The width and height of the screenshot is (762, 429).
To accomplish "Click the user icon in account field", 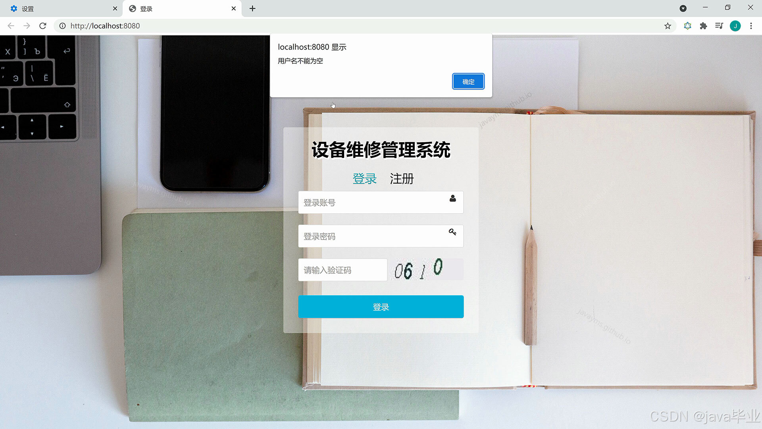I will point(452,198).
